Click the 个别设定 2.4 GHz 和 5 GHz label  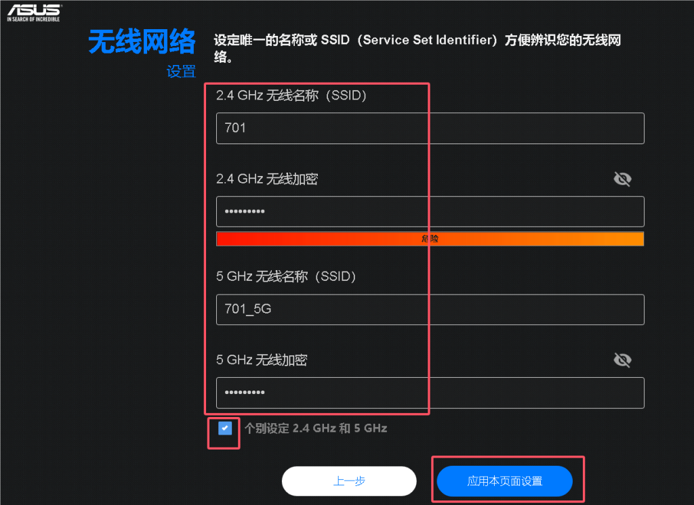(316, 428)
